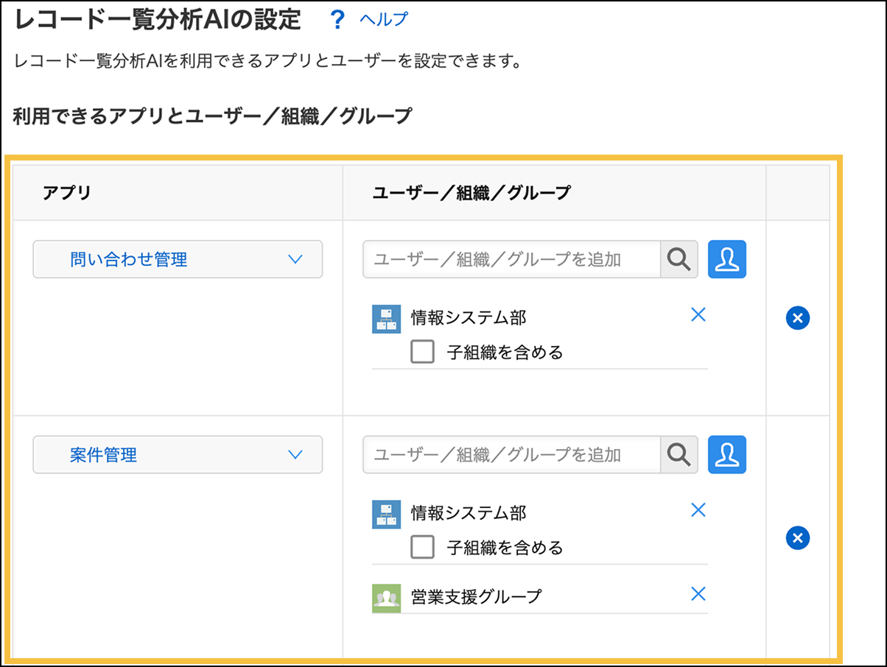Delete the 案件管理 row using circled X
887x667 pixels.
coord(798,538)
